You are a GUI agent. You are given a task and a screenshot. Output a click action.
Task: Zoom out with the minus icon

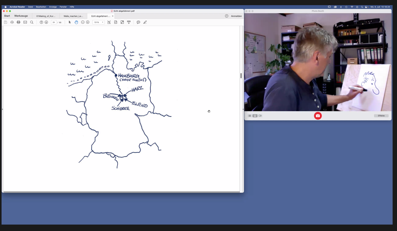83,22
